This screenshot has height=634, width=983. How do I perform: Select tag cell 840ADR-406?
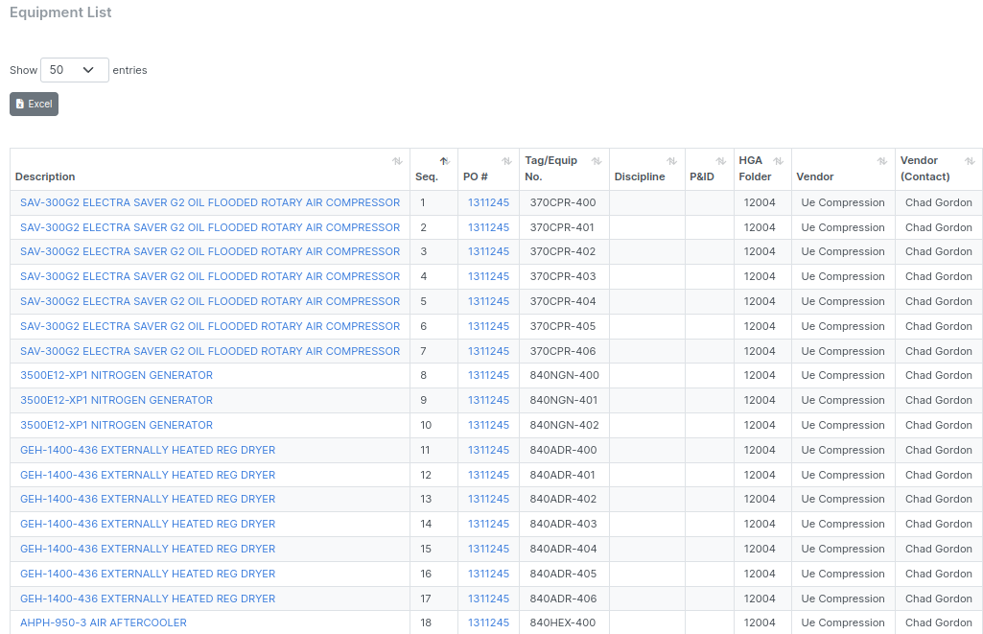coord(563,599)
